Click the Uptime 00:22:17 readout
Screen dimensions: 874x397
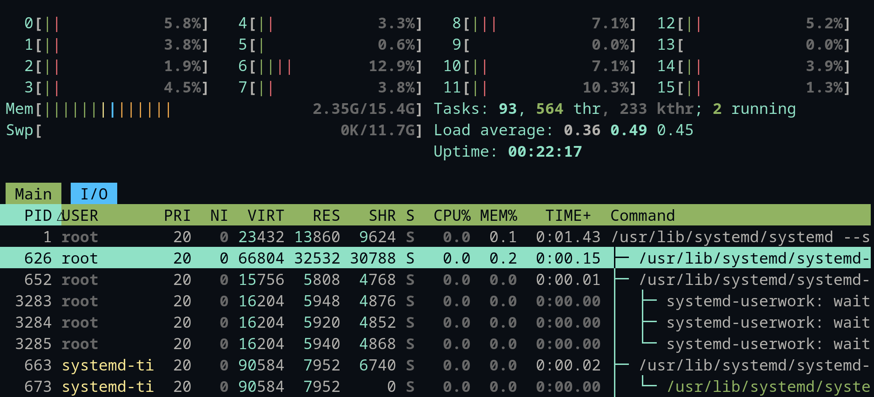tap(507, 152)
